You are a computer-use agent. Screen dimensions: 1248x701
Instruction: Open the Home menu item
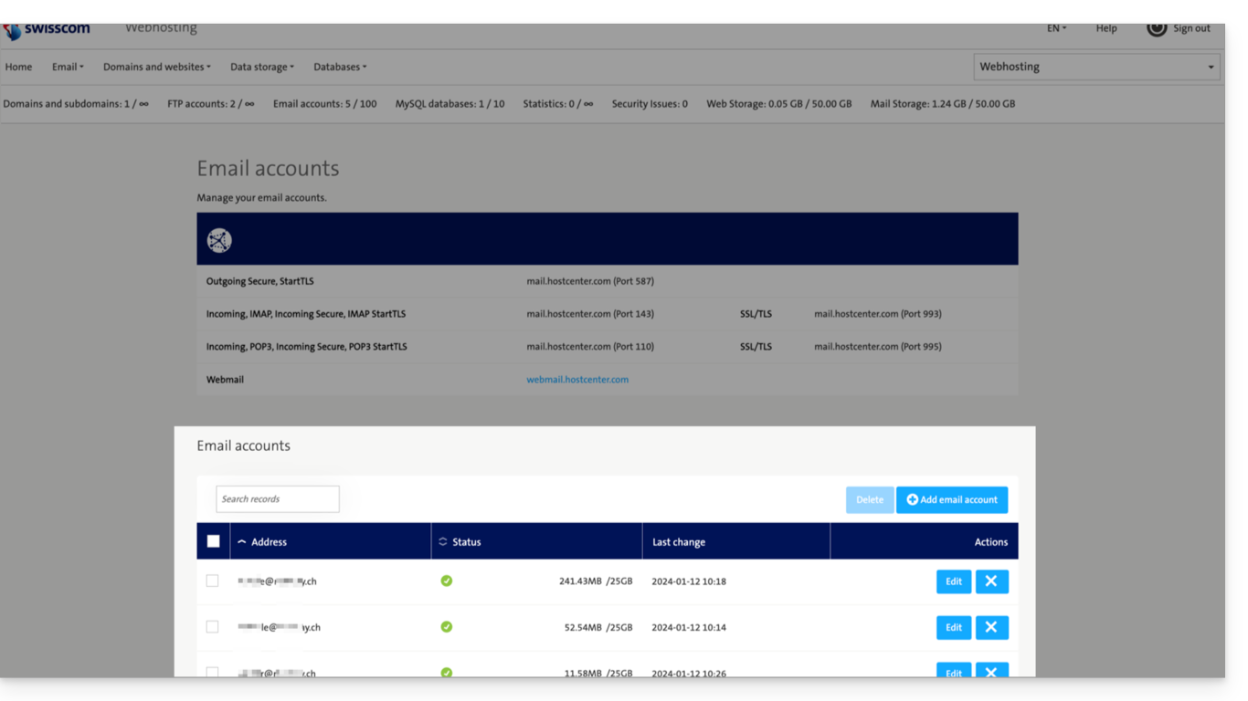tap(18, 67)
